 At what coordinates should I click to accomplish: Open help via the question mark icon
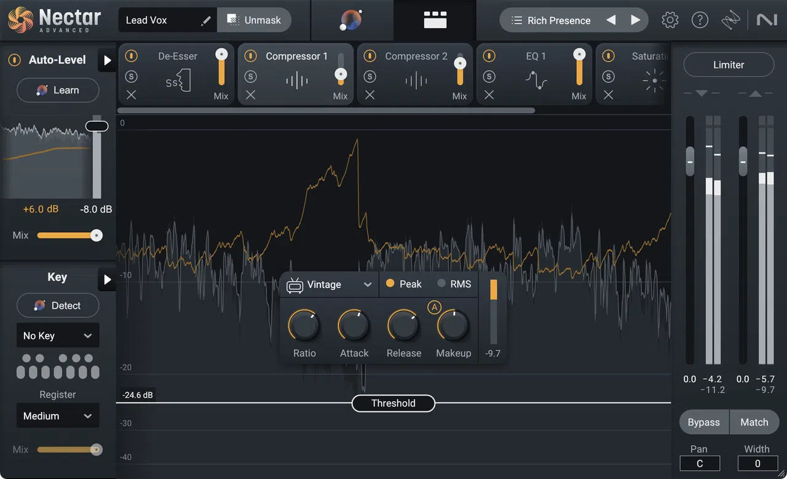point(700,19)
